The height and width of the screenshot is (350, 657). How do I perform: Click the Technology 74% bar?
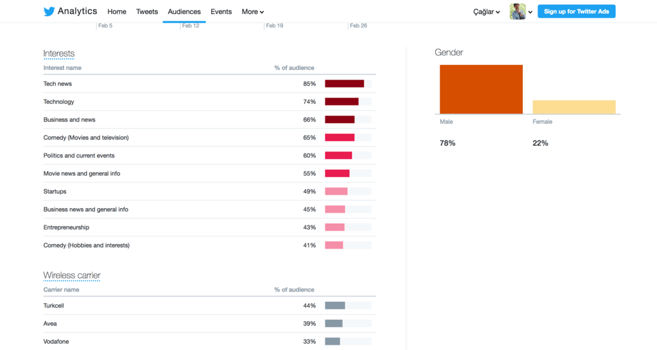coord(341,101)
